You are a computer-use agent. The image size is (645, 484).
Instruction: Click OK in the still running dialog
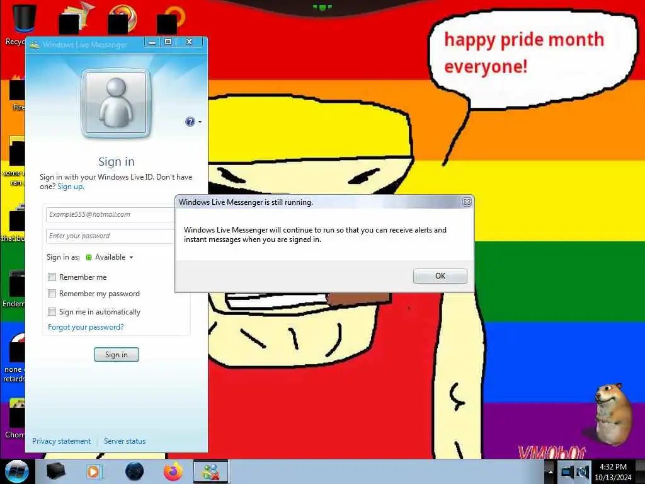point(440,276)
